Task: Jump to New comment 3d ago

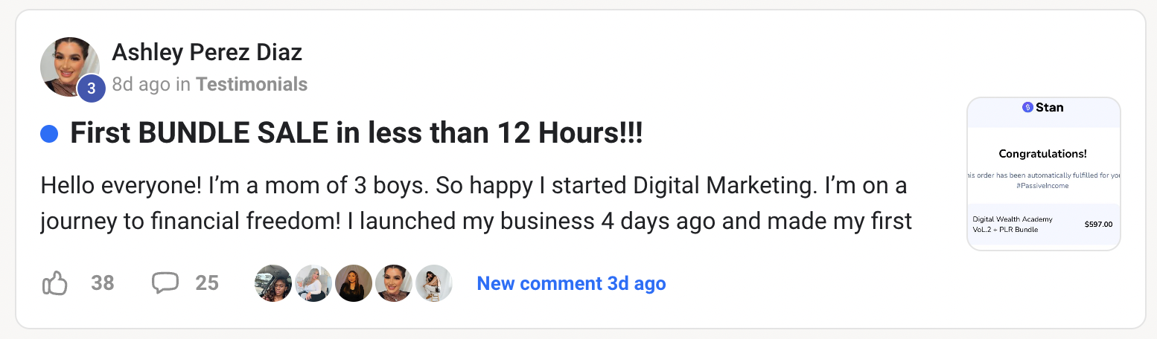Action: click(x=571, y=283)
